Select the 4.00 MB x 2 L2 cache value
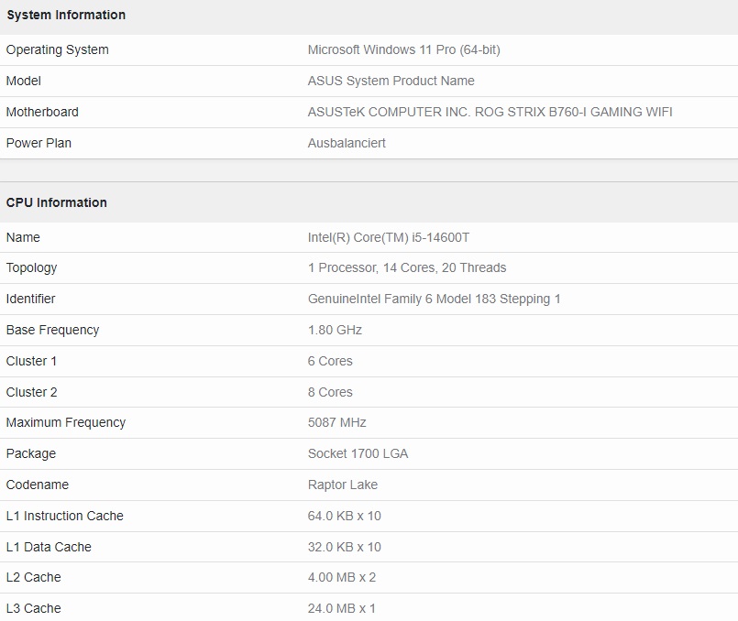 [x=342, y=577]
